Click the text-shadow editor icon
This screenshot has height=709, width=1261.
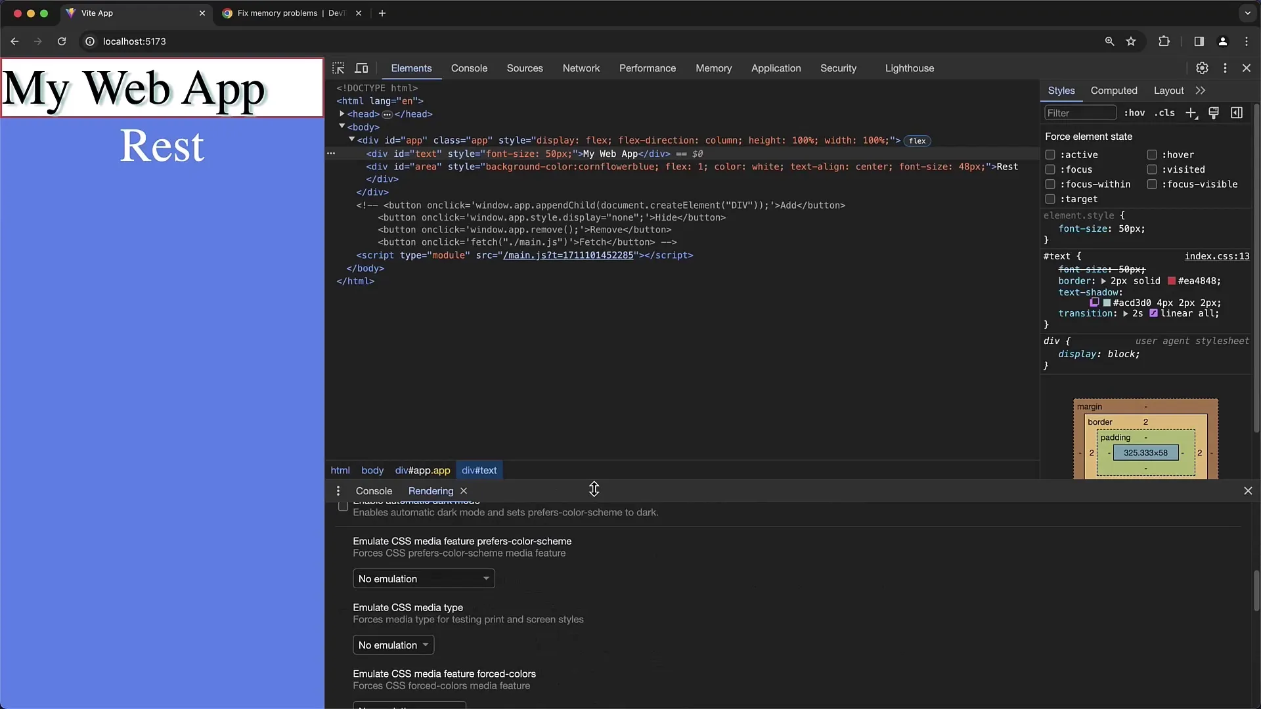pyautogui.click(x=1094, y=303)
